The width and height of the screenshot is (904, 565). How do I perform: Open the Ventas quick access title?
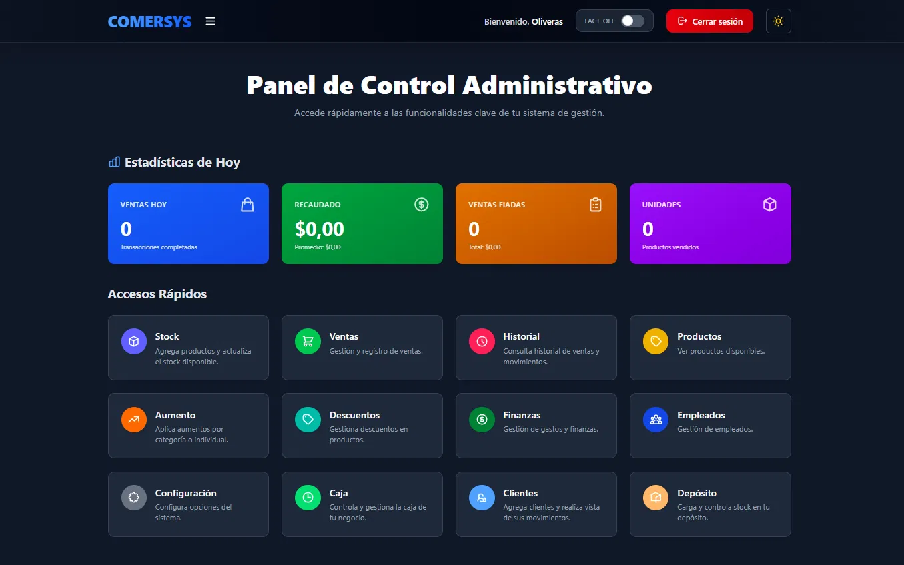point(344,336)
